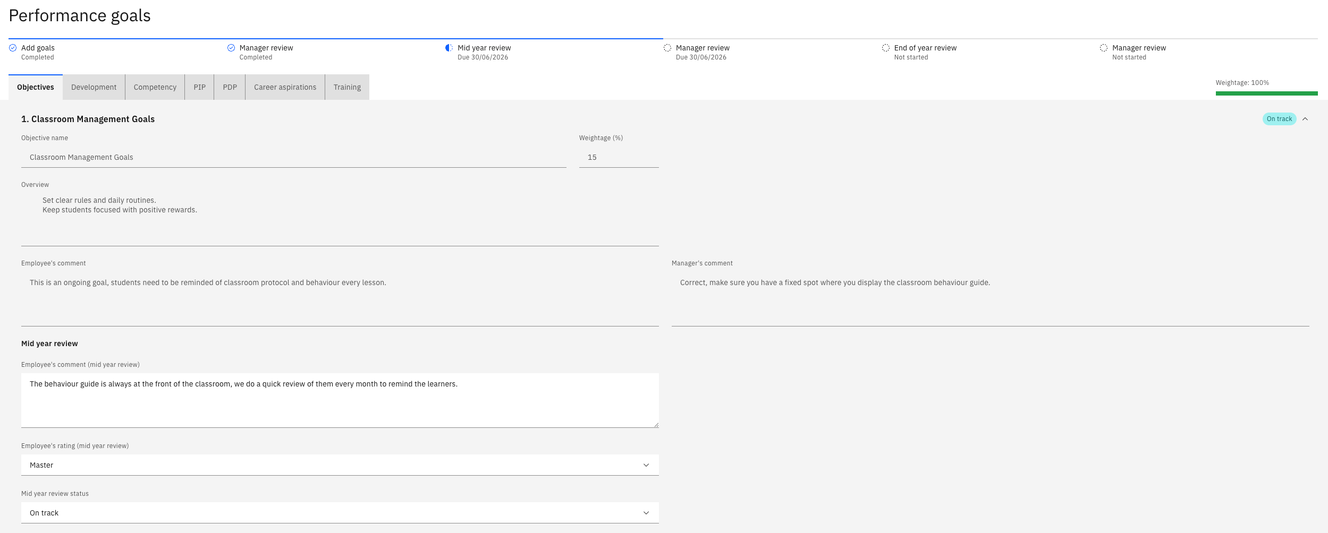The width and height of the screenshot is (1328, 533).
Task: Open the Competency tab
Action: click(x=155, y=87)
